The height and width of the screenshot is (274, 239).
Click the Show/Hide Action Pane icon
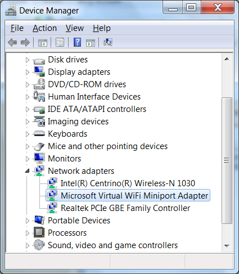coord(91,43)
